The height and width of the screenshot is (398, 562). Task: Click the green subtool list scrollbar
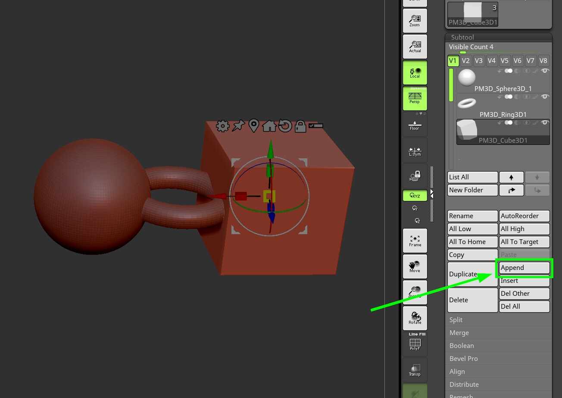(x=451, y=85)
